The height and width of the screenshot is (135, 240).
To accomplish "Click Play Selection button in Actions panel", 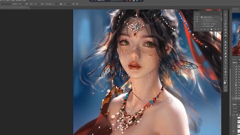I will 208,29.
